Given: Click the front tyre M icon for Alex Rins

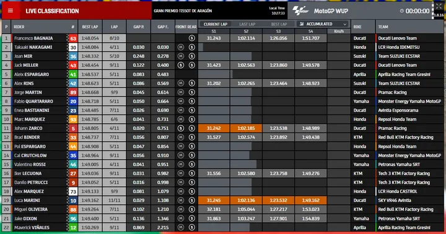Looking at the screenshot, I should (181, 84).
